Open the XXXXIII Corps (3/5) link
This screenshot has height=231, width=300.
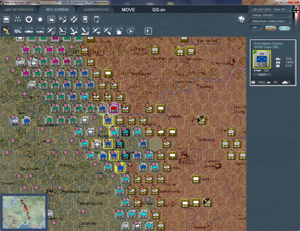266,47
